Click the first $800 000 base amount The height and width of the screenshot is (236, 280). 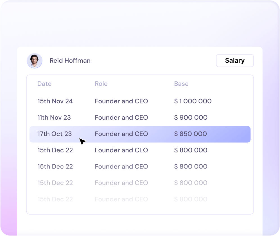tap(191, 150)
